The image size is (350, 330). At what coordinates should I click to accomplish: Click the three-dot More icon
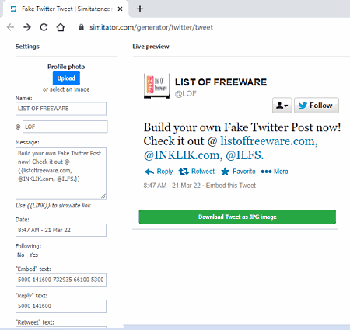pyautogui.click(x=266, y=172)
